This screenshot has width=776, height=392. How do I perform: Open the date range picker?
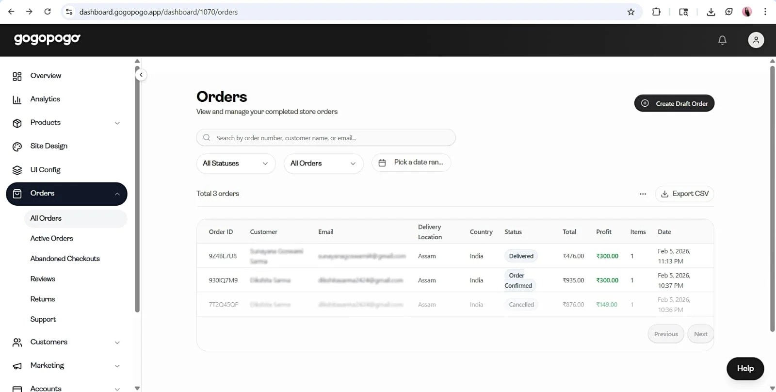tap(411, 163)
